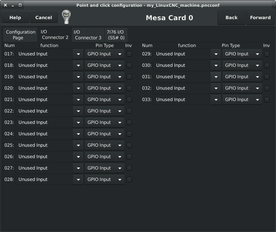Viewport: 276px width, 232px height.
Task: Open Pin Type dropdown for pin 031
Action: [x=242, y=77]
